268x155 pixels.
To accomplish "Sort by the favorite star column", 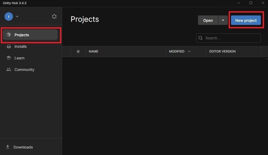I will pos(78,51).
